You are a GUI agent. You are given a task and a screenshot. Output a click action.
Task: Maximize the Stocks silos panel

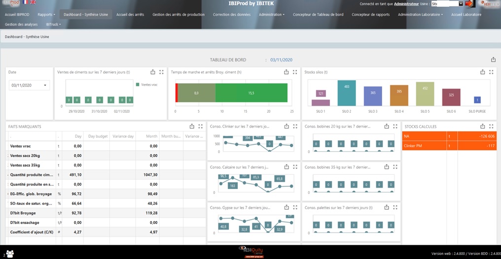[491, 72]
